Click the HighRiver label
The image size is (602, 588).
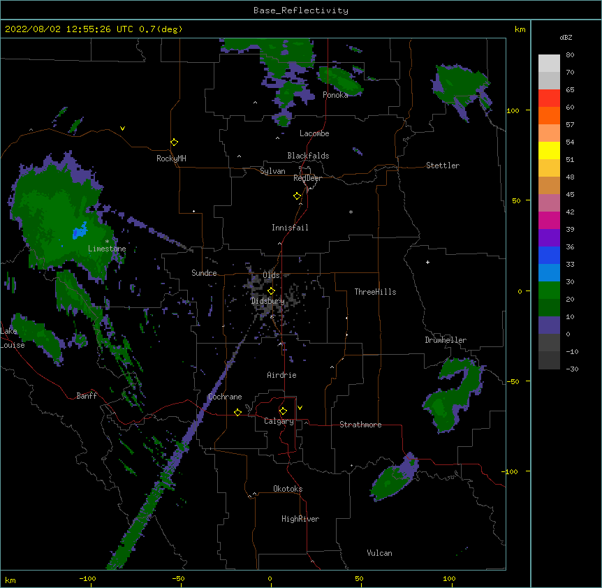point(300,519)
